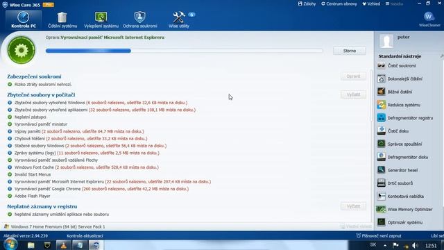The width and height of the screenshot is (444, 250).
Task: Select the Invalid Start Menus row
Action: 29,174
